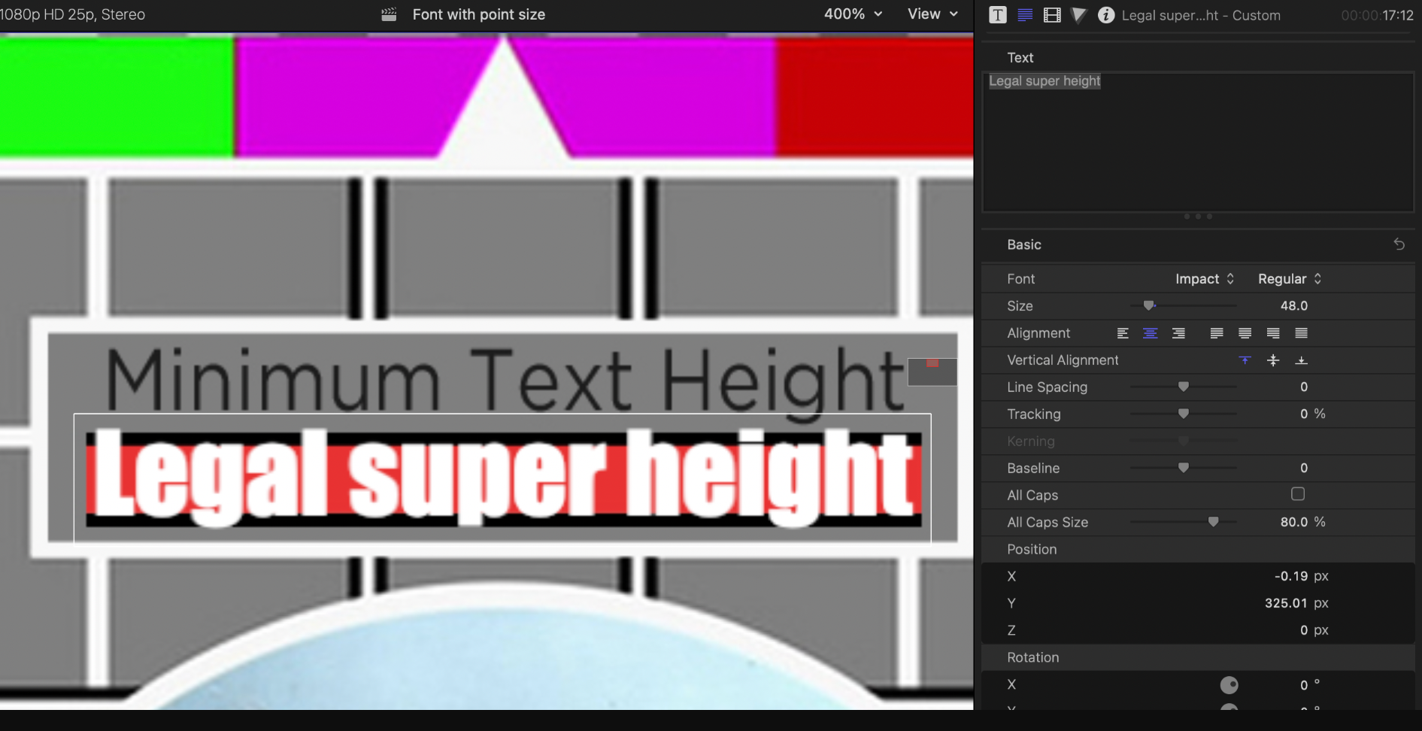Click the Vertical Alignment label
The height and width of the screenshot is (731, 1422).
click(x=1063, y=360)
